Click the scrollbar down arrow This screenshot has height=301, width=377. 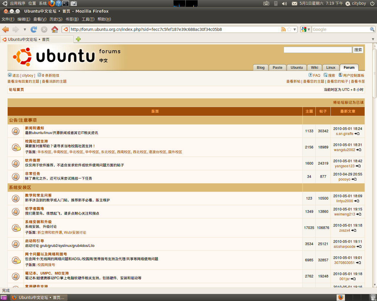(x=375, y=285)
